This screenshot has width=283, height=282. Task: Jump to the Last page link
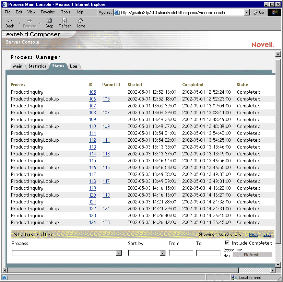267,234
